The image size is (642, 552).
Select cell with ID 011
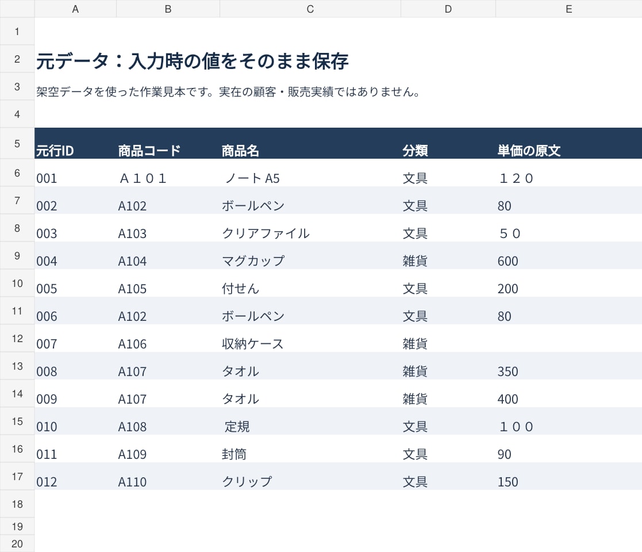pyautogui.click(x=75, y=448)
